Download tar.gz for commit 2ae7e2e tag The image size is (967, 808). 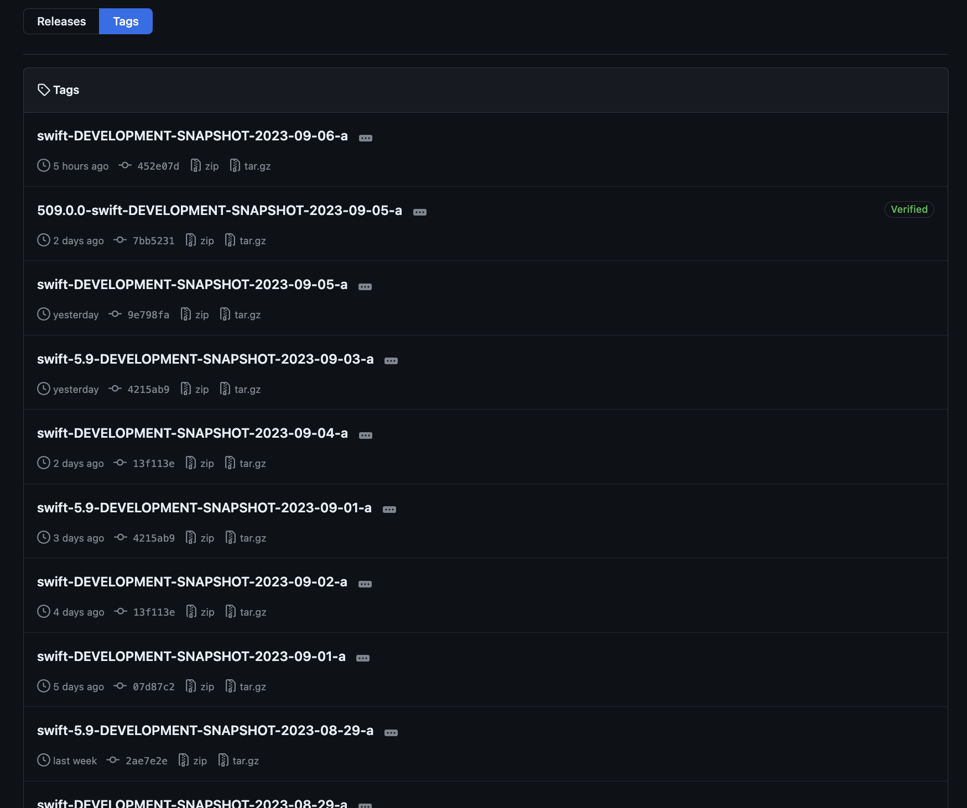[238, 760]
